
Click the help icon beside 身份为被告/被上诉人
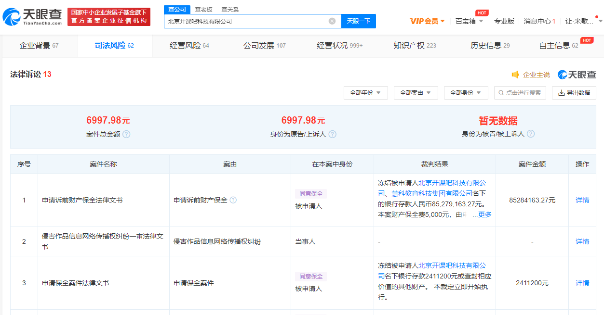point(531,134)
